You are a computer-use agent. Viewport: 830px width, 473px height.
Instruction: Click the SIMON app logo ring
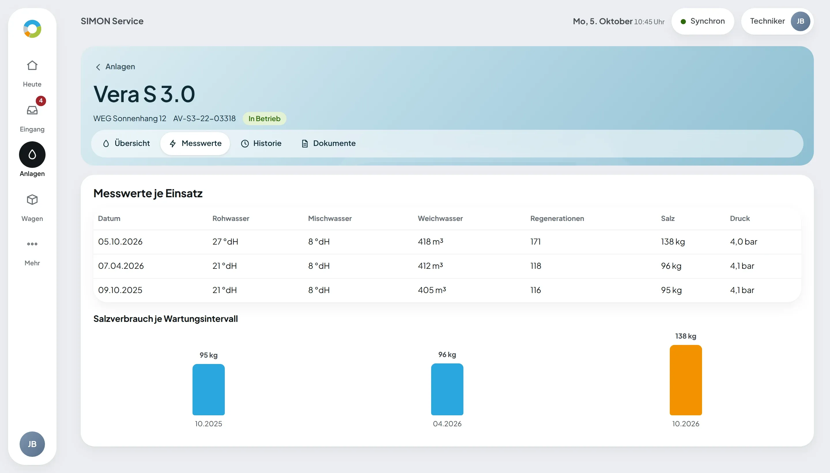pyautogui.click(x=32, y=29)
